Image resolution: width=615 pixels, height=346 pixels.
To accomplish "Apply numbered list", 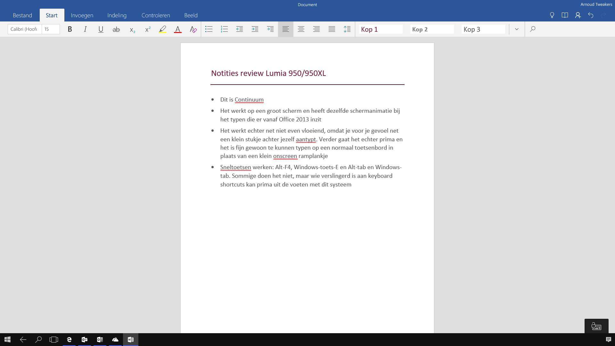I will pos(224,29).
